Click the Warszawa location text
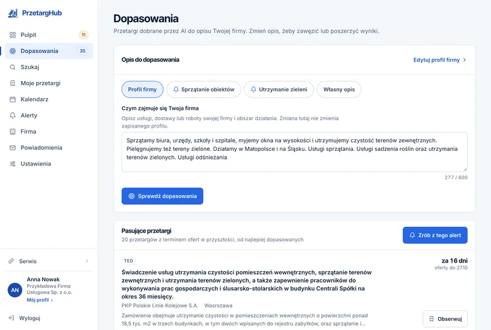Viewport: 491px width, 330px height. (x=218, y=305)
